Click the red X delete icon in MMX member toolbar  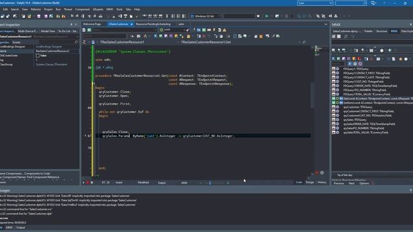pyautogui.click(x=372, y=59)
